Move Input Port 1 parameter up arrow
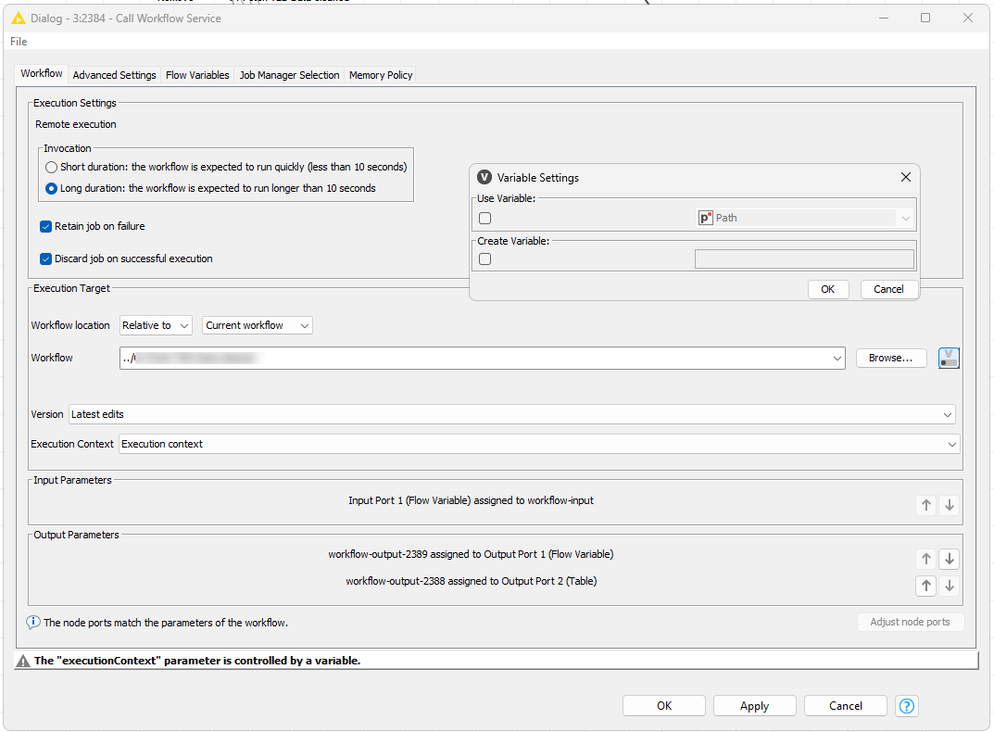This screenshot has width=994, height=732. coord(925,505)
